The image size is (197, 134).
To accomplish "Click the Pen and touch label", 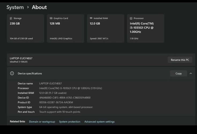I will (26, 112).
